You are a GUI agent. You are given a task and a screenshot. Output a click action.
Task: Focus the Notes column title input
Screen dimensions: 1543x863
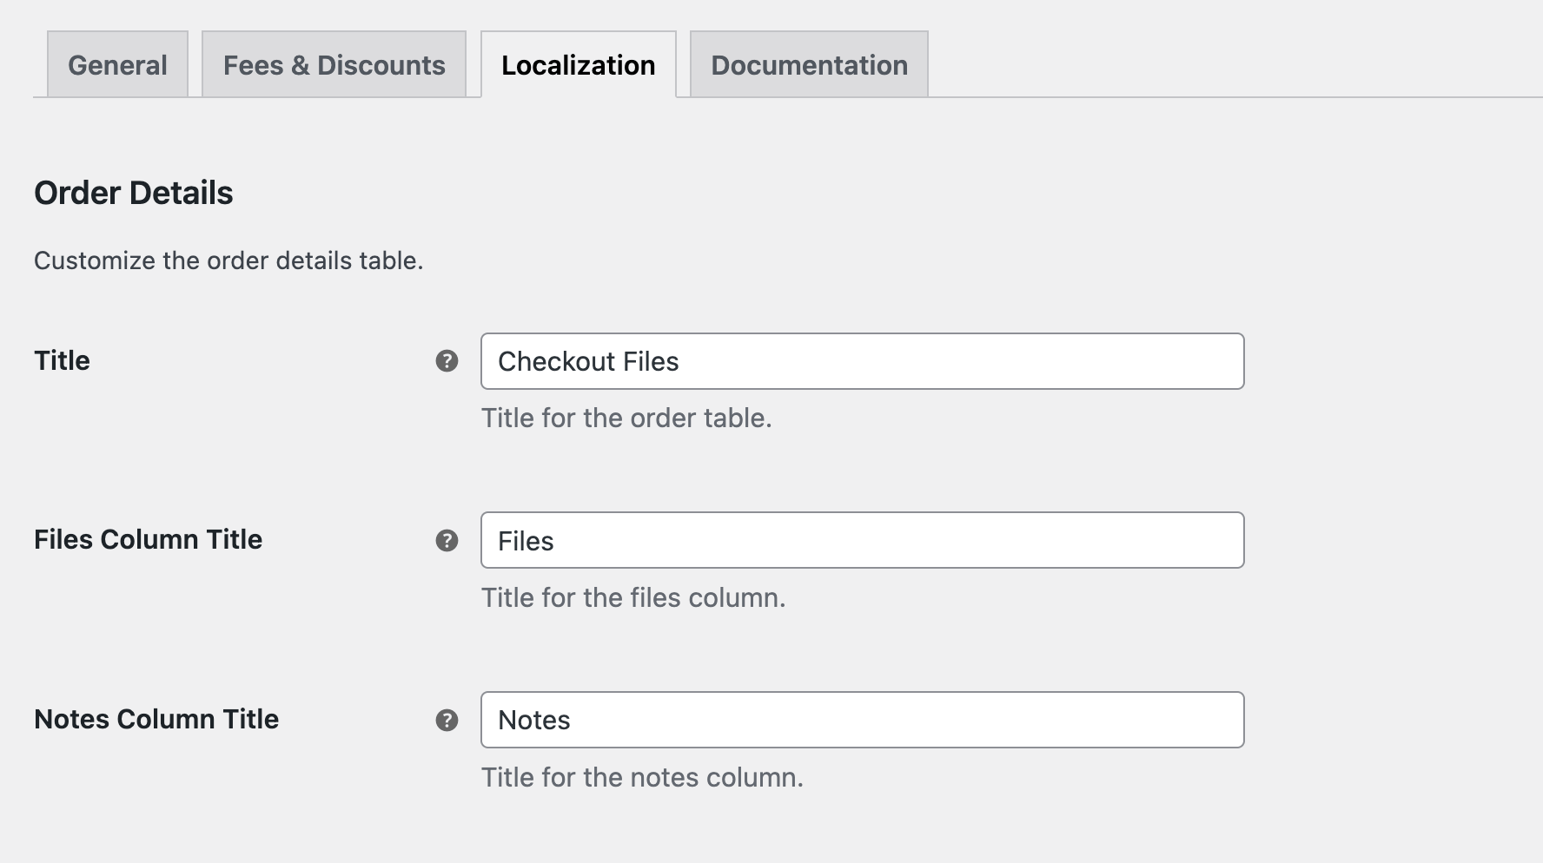[863, 720]
